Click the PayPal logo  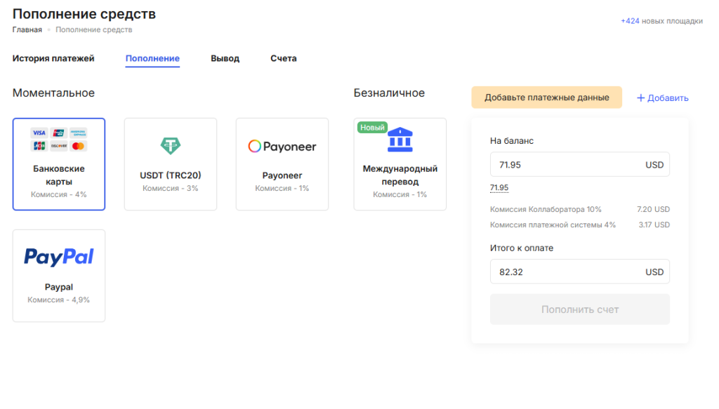pyautogui.click(x=59, y=257)
